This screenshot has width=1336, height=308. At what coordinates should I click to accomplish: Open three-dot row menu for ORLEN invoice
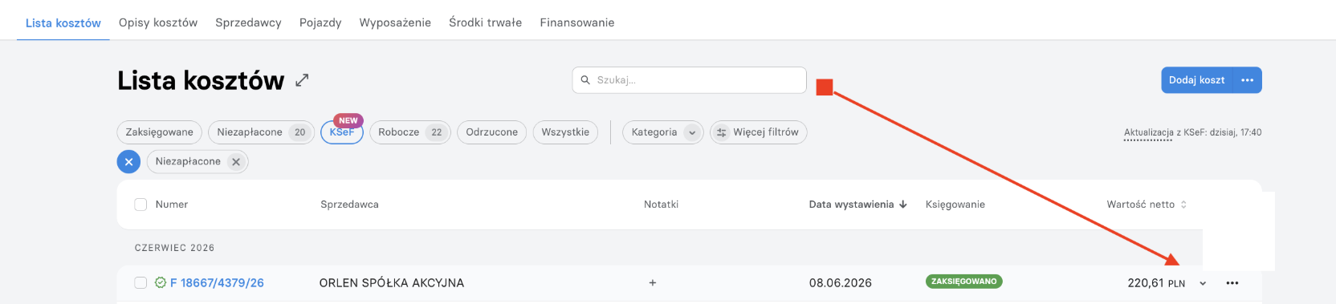tap(1232, 283)
